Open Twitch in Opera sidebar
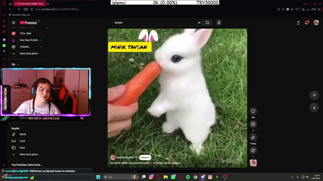 coord(4,40)
